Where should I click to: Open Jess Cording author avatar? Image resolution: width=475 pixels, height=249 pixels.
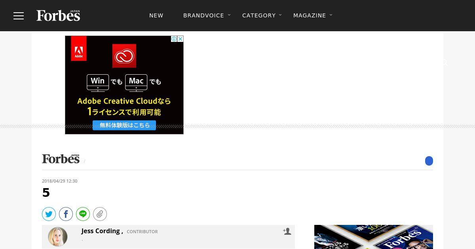coord(58,237)
